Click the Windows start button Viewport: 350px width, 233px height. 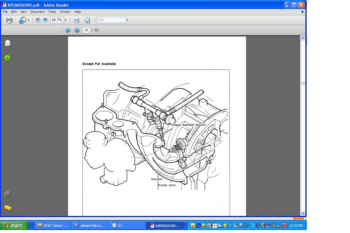14,226
